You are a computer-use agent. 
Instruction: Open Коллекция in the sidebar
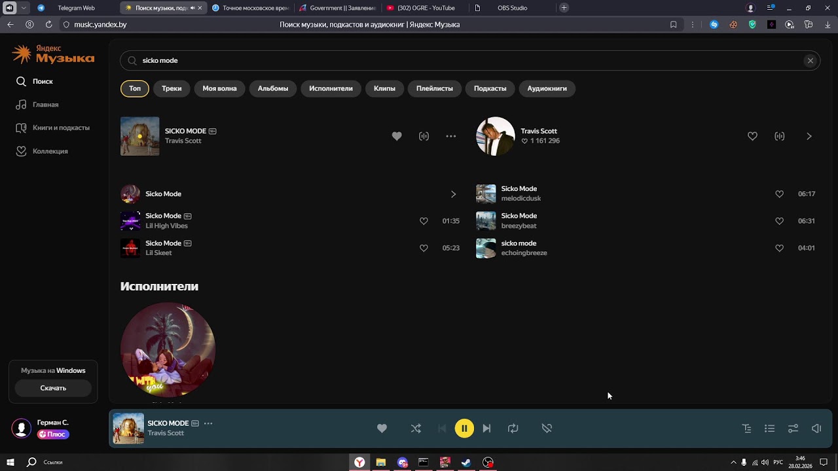click(x=42, y=151)
